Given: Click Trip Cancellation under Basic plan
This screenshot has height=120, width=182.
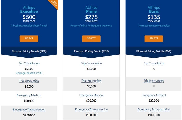Looking at the screenshot, I should [x=154, y=63].
